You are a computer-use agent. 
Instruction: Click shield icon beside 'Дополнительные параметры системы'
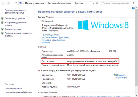point(2,33)
